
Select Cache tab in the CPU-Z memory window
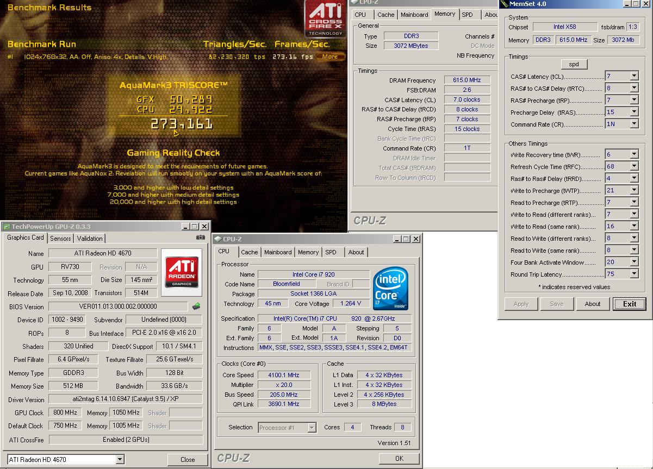pyautogui.click(x=386, y=15)
